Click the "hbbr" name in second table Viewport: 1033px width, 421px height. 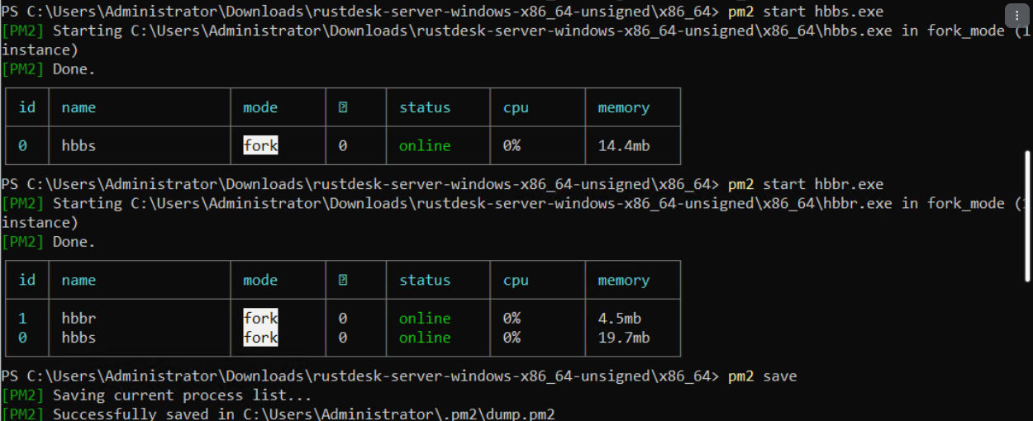click(79, 318)
